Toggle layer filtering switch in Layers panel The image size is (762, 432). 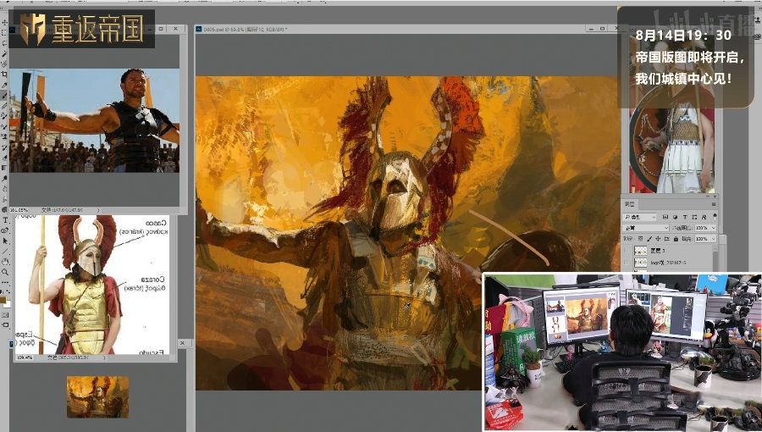[x=715, y=217]
